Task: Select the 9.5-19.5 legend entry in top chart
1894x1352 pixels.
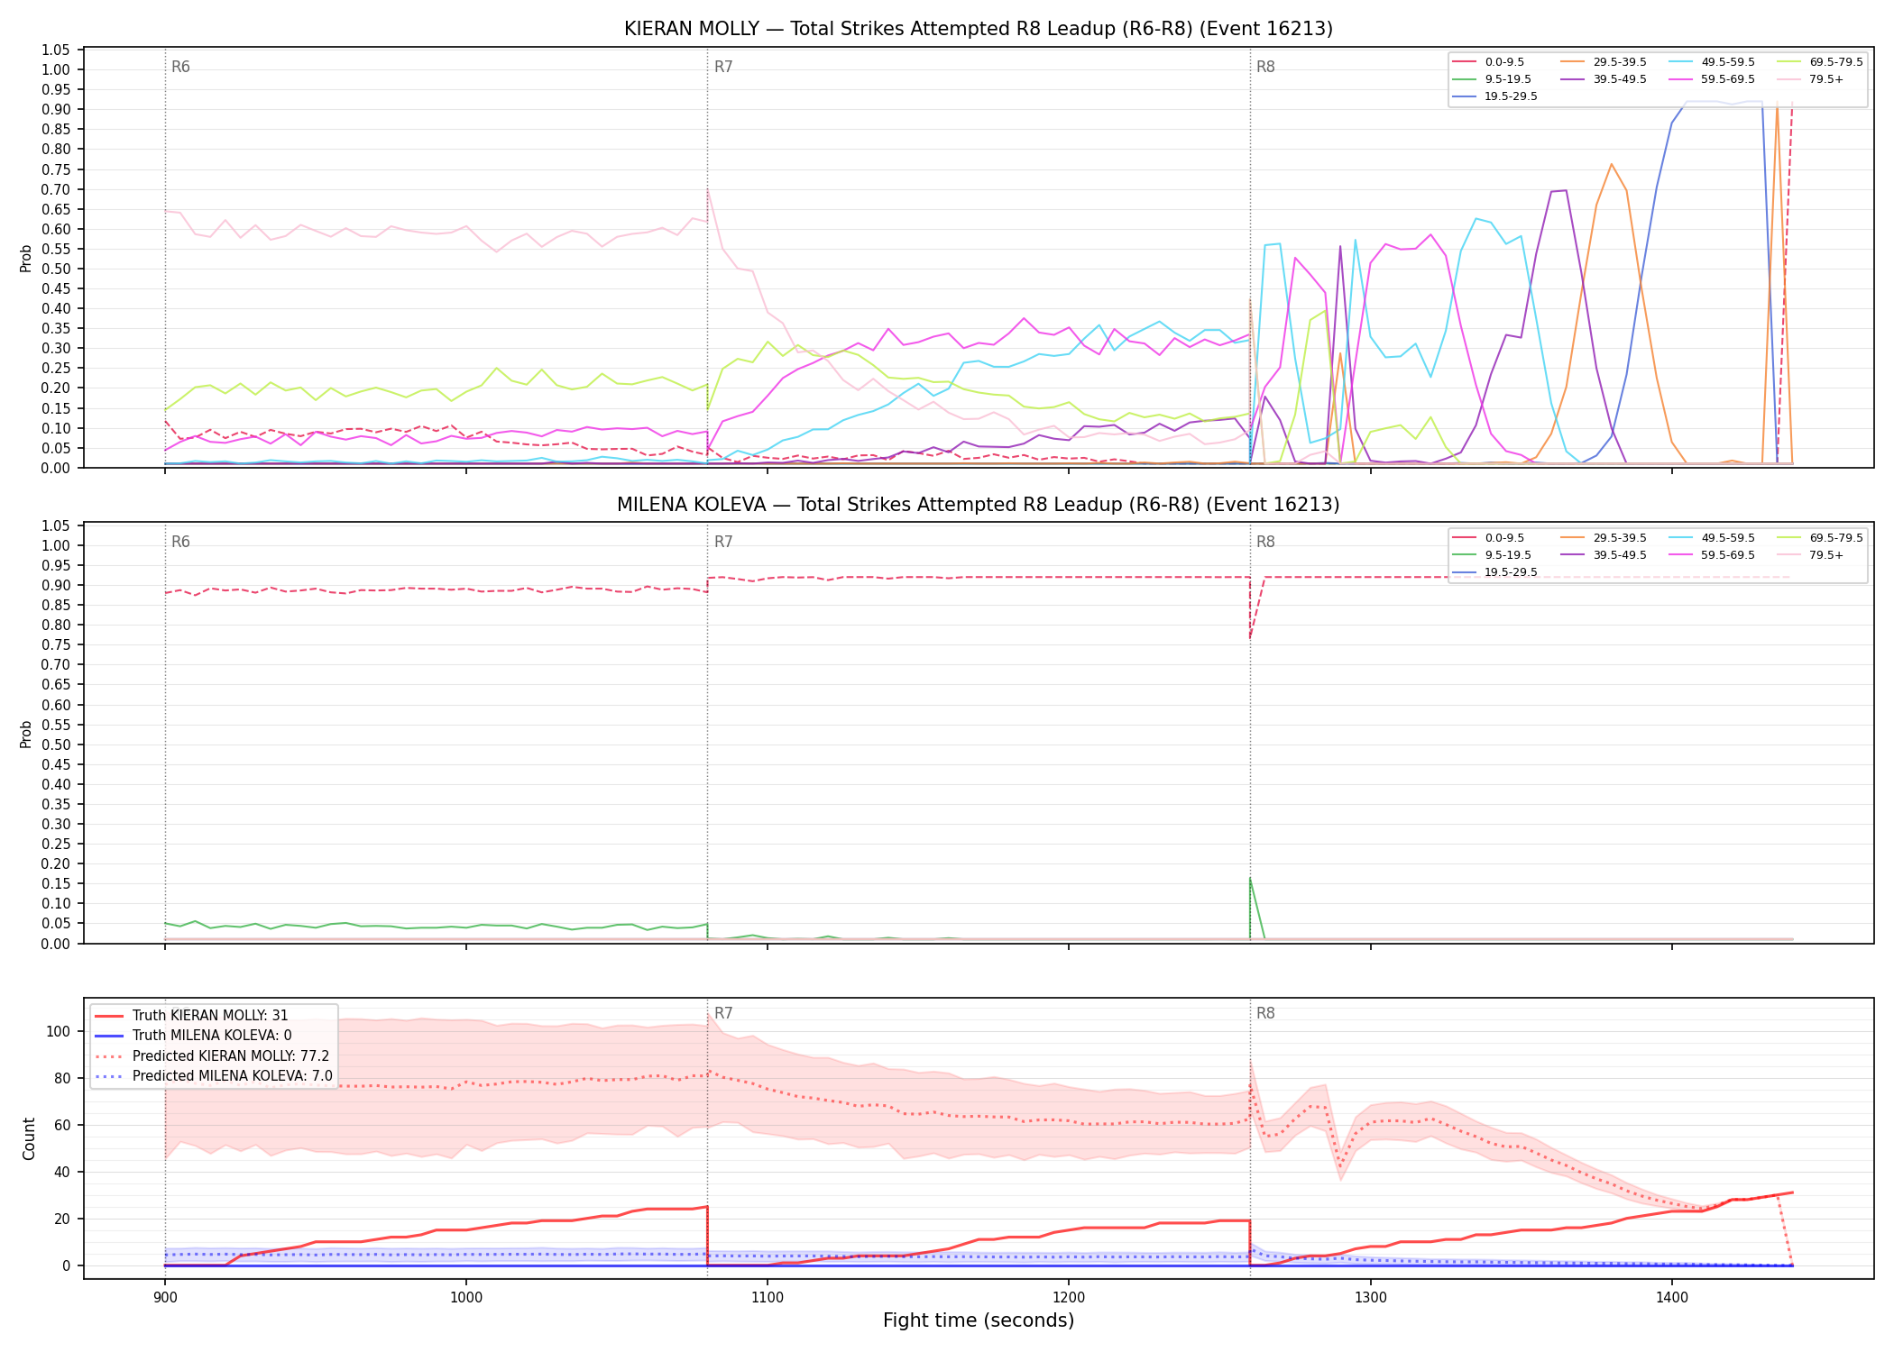Action: [1493, 79]
